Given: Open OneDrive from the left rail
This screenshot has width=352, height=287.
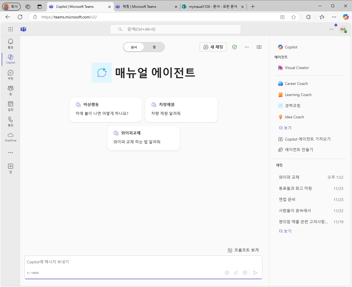Looking at the screenshot, I should 11,137.
